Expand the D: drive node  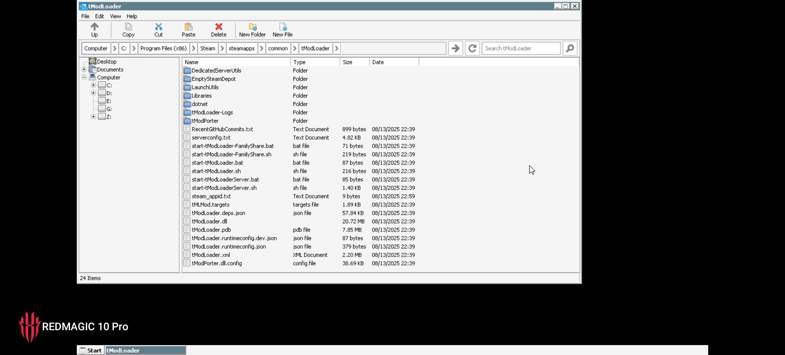[x=93, y=93]
